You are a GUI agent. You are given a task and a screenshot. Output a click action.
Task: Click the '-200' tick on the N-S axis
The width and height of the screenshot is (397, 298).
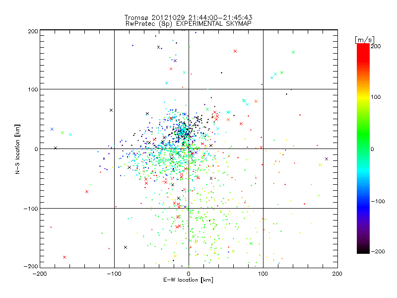[31, 266]
